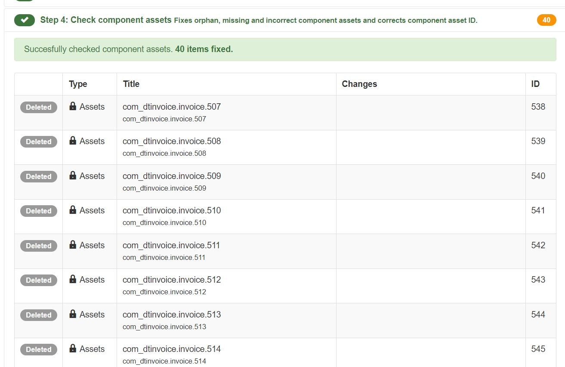The image size is (565, 367).
Task: Click the green success message banner
Action: point(285,49)
